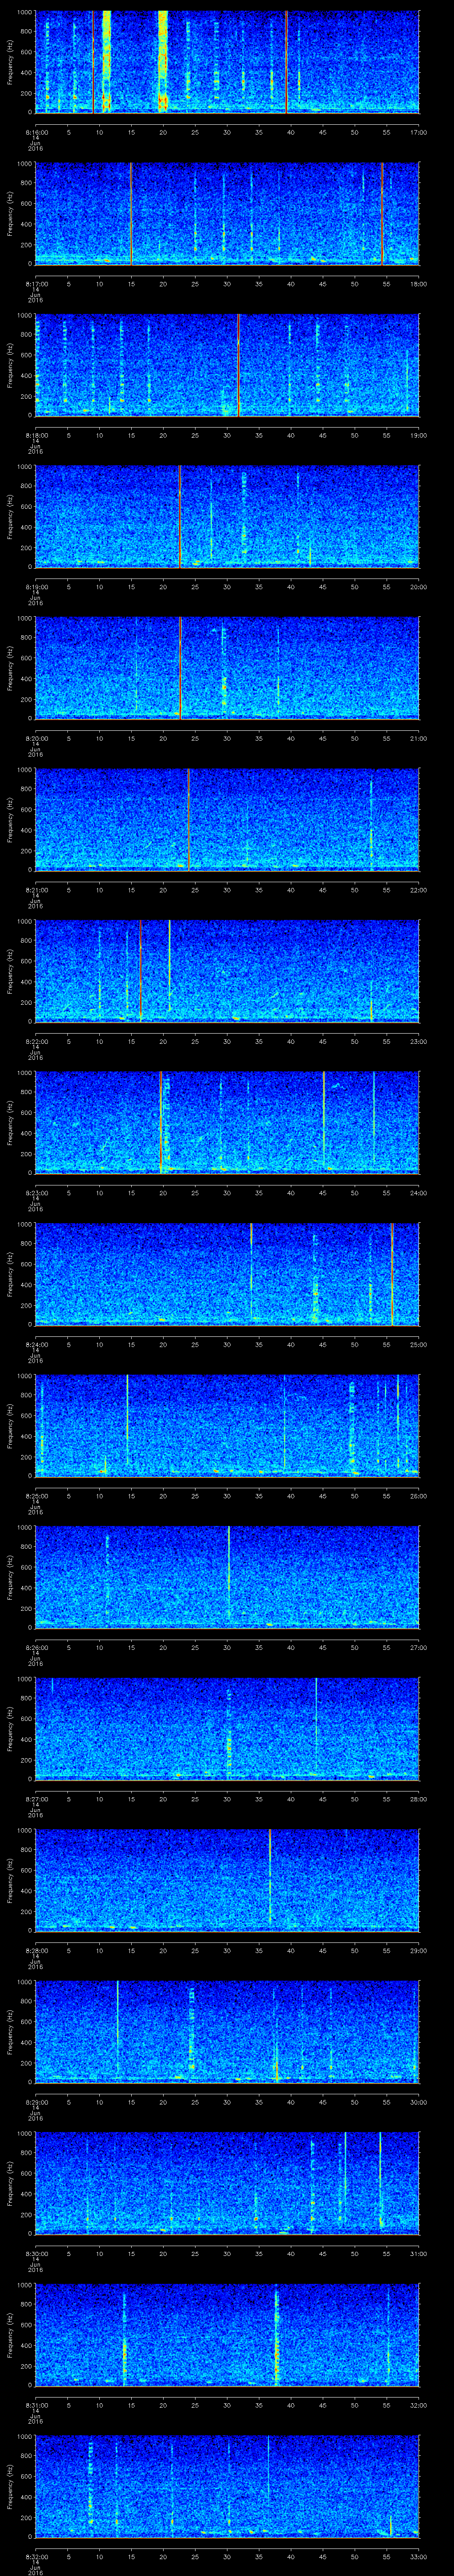Image resolution: width=454 pixels, height=2576 pixels.
Task: Click the 8:27:00 minute spectrogram
Action: tap(227, 1728)
